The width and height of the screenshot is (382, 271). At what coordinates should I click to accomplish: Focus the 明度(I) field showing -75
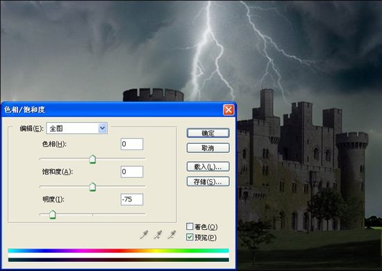click(132, 199)
